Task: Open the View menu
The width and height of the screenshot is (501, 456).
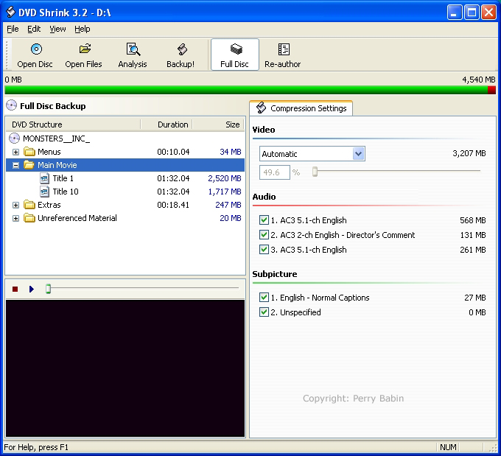Action: pyautogui.click(x=57, y=29)
